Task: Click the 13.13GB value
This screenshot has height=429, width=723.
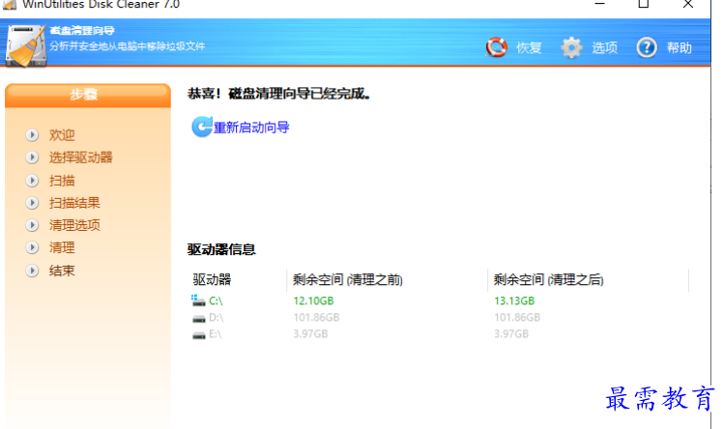Action: click(x=514, y=300)
